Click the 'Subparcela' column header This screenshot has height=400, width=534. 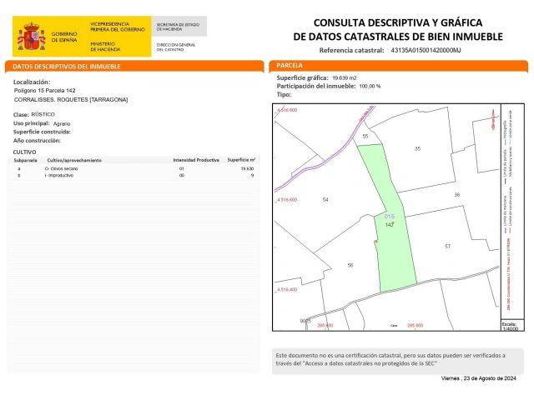[x=25, y=160]
